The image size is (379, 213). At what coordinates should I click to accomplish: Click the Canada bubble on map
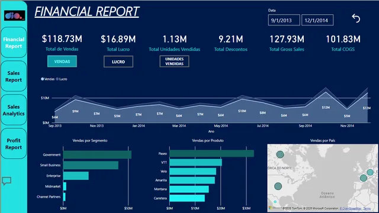coord(280,154)
